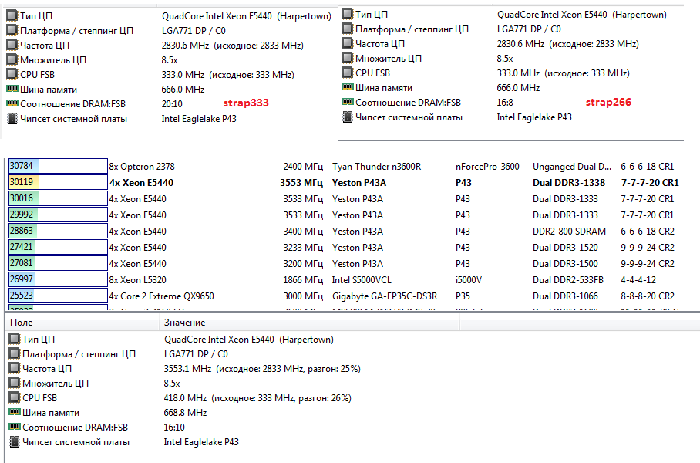Viewport: 700px width, 463px height.
Task: Click the Gigabyte GA-EP35C-DS3R motherboard cell
Action: point(385,296)
